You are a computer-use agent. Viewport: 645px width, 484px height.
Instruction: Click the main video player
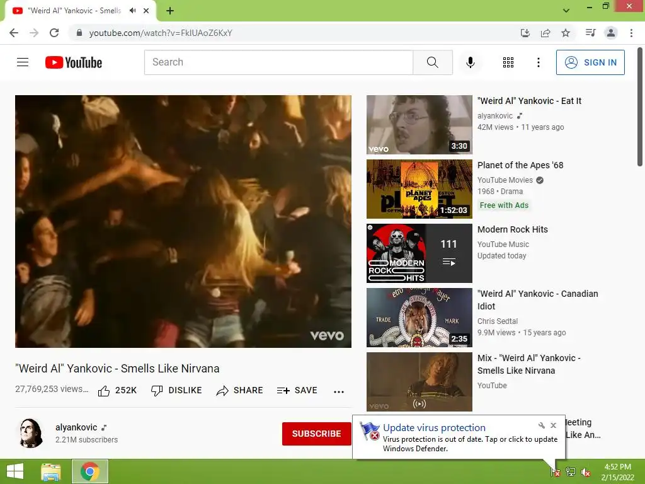pyautogui.click(x=183, y=221)
